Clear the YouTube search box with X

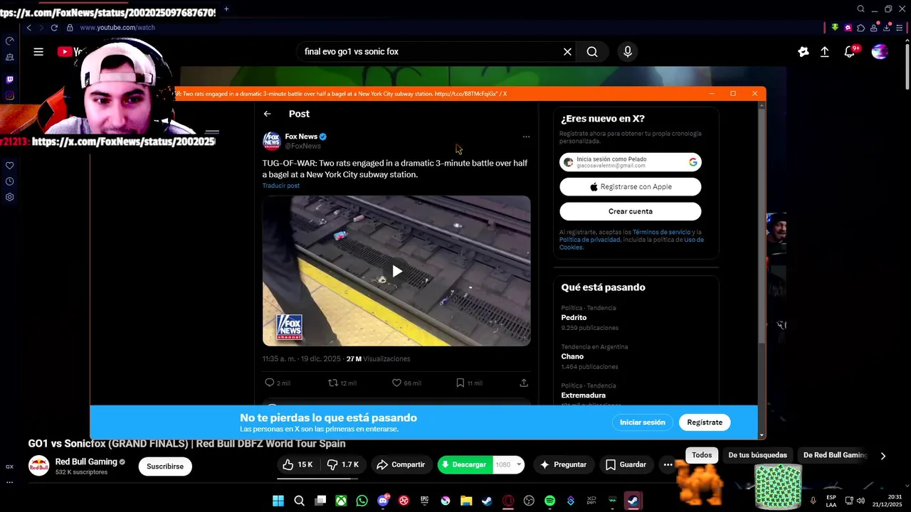(x=567, y=51)
